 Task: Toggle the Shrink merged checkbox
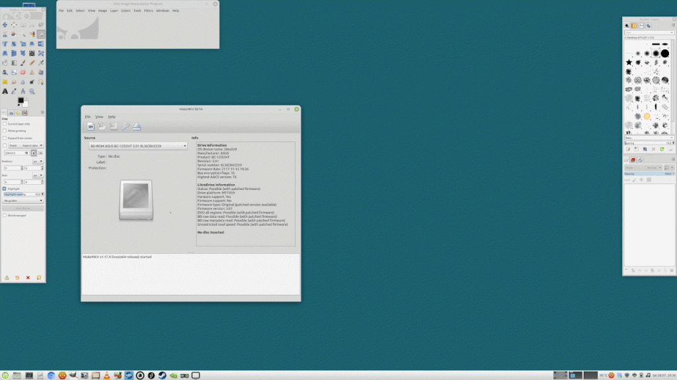coord(5,216)
